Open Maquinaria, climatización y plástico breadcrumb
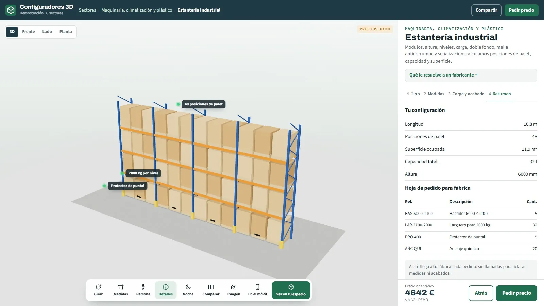Viewport: 544px width, 306px height. (x=137, y=10)
